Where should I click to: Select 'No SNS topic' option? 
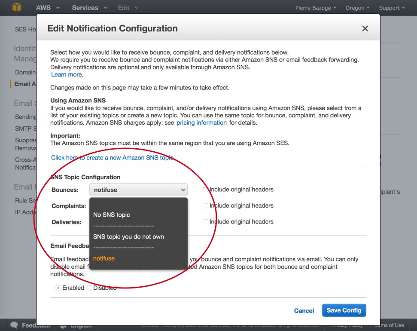(x=111, y=215)
